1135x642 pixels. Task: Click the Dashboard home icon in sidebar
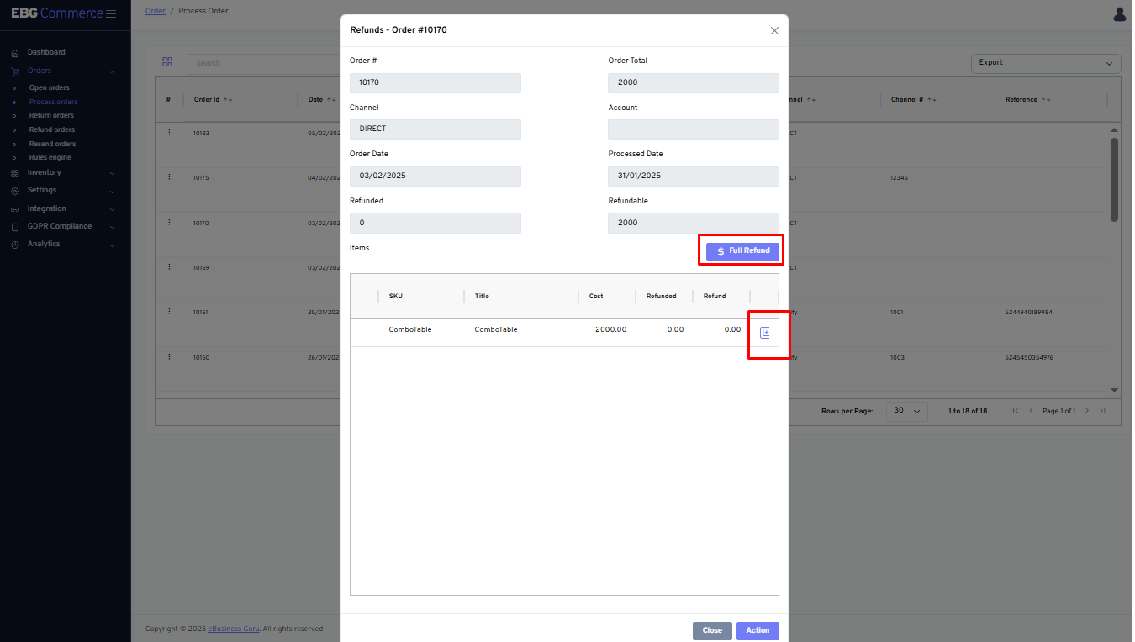(15, 53)
